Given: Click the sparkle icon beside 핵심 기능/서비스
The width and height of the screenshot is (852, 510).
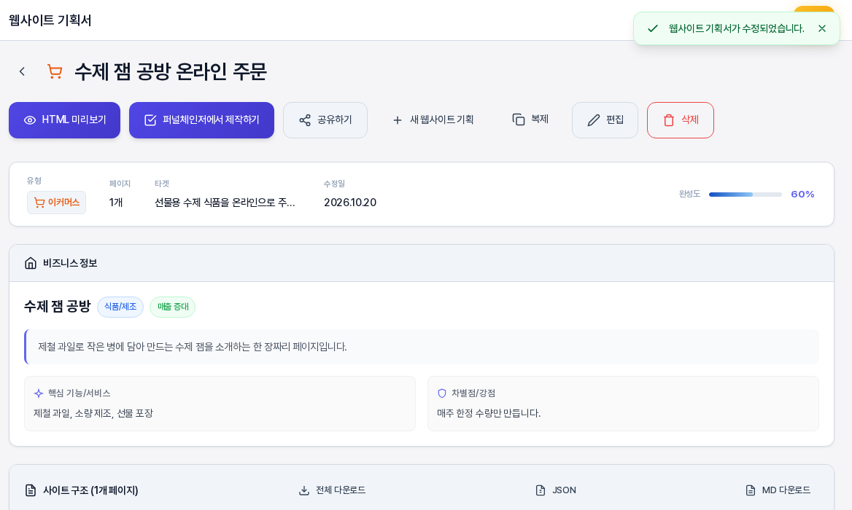Looking at the screenshot, I should point(39,393).
